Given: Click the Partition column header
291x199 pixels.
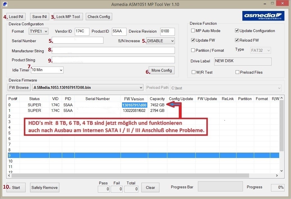Looking at the screenshot, I should [245, 99].
